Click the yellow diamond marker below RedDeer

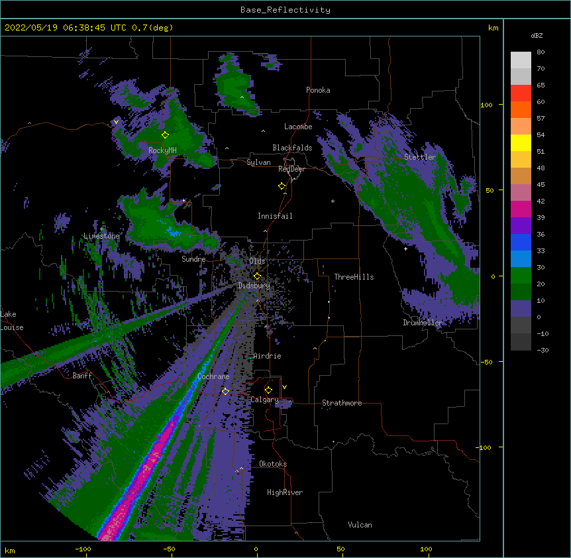(x=282, y=186)
